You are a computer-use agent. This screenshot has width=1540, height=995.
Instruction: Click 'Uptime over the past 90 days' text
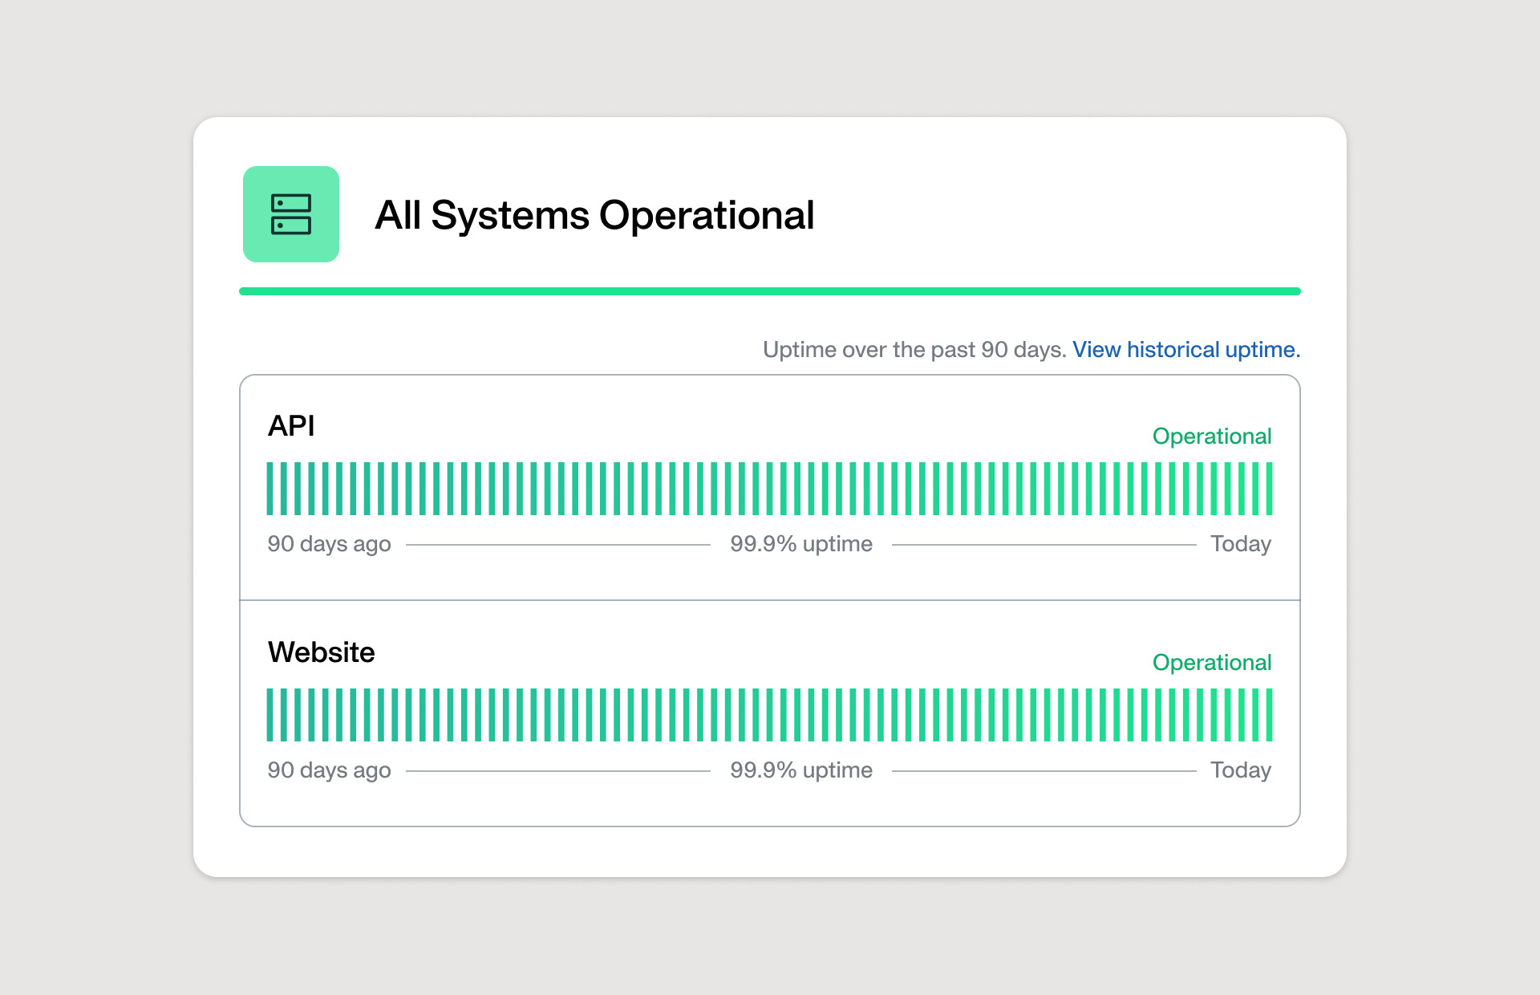tap(914, 350)
